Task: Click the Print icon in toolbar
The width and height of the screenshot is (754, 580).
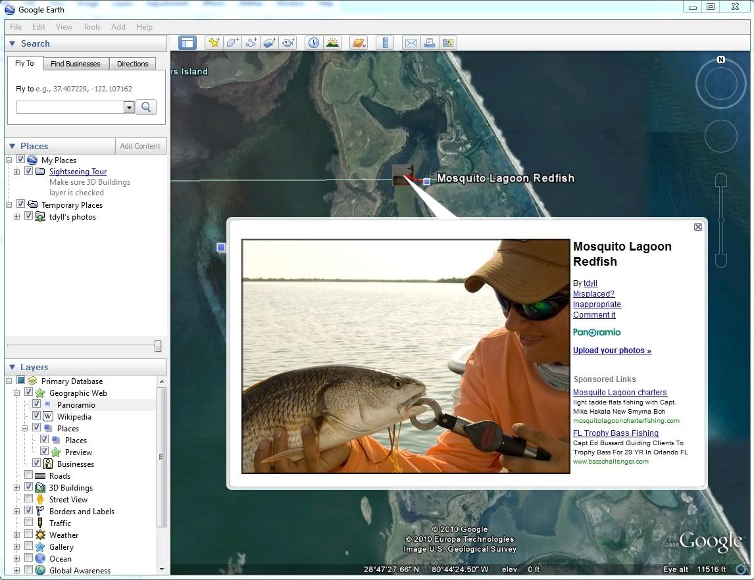Action: click(x=430, y=43)
